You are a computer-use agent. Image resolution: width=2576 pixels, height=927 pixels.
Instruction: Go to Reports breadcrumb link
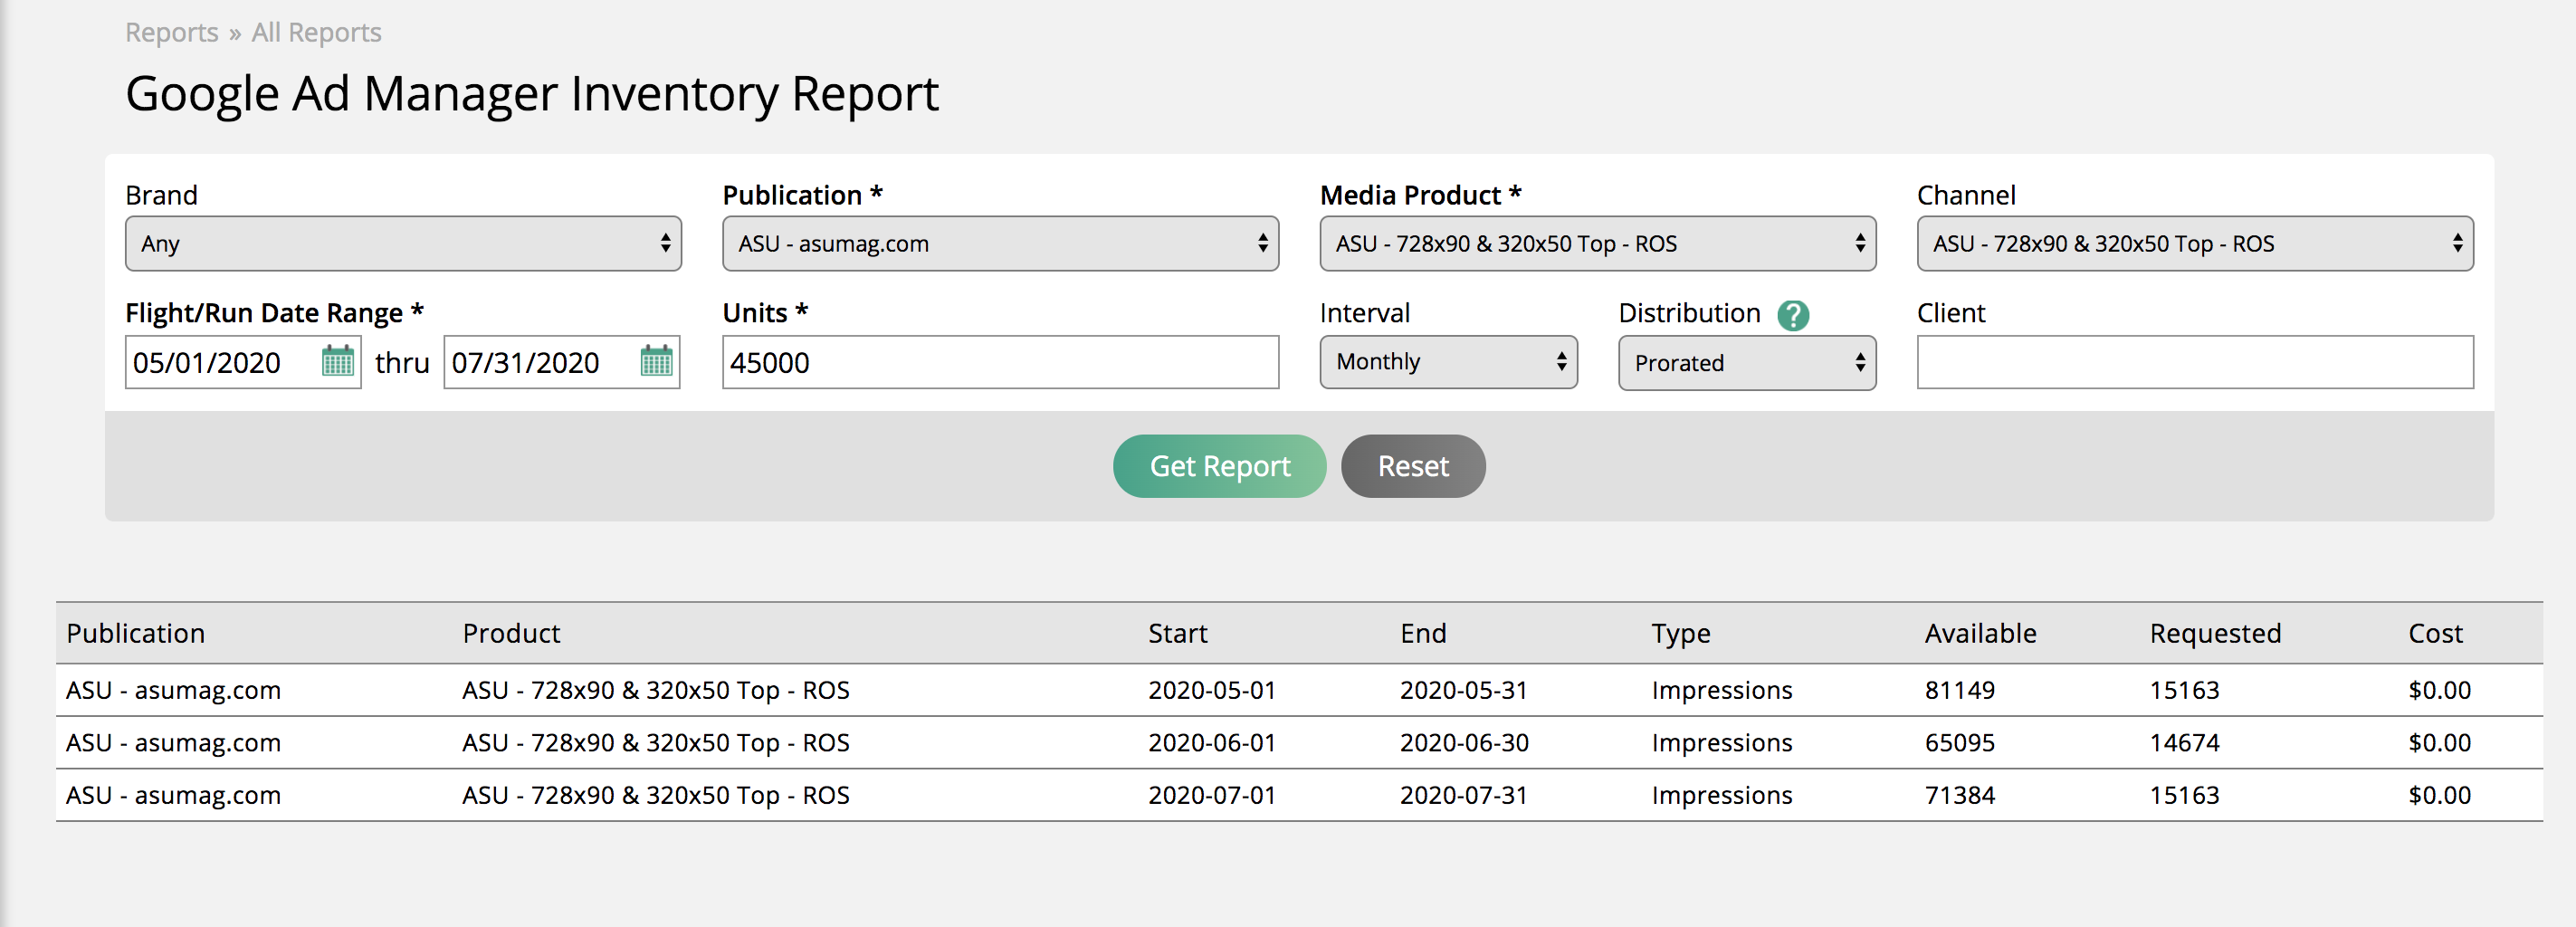coord(171,33)
